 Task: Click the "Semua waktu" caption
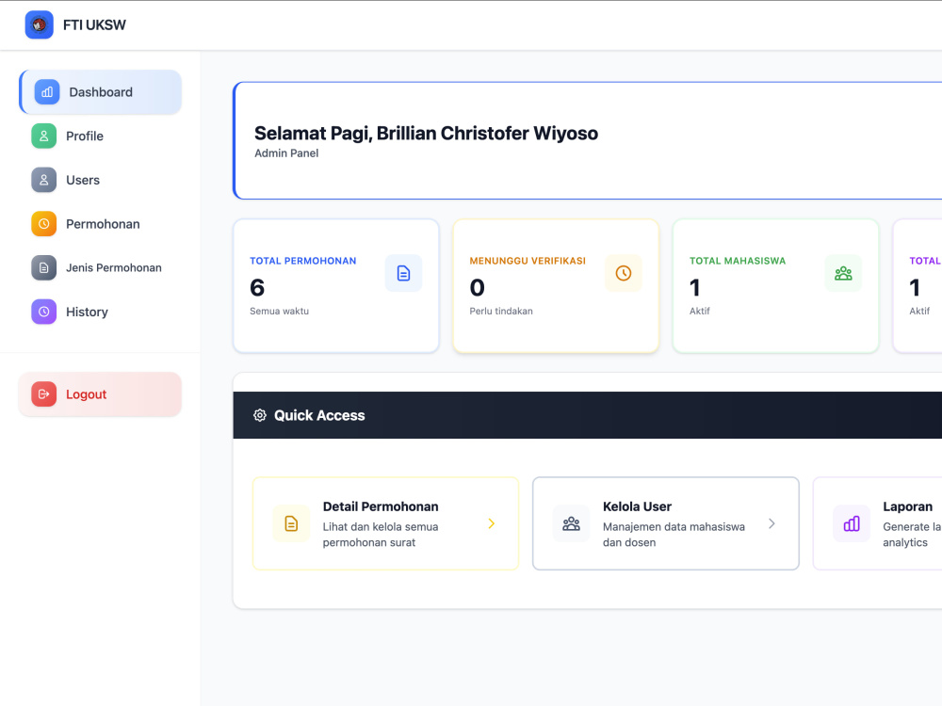(x=280, y=311)
